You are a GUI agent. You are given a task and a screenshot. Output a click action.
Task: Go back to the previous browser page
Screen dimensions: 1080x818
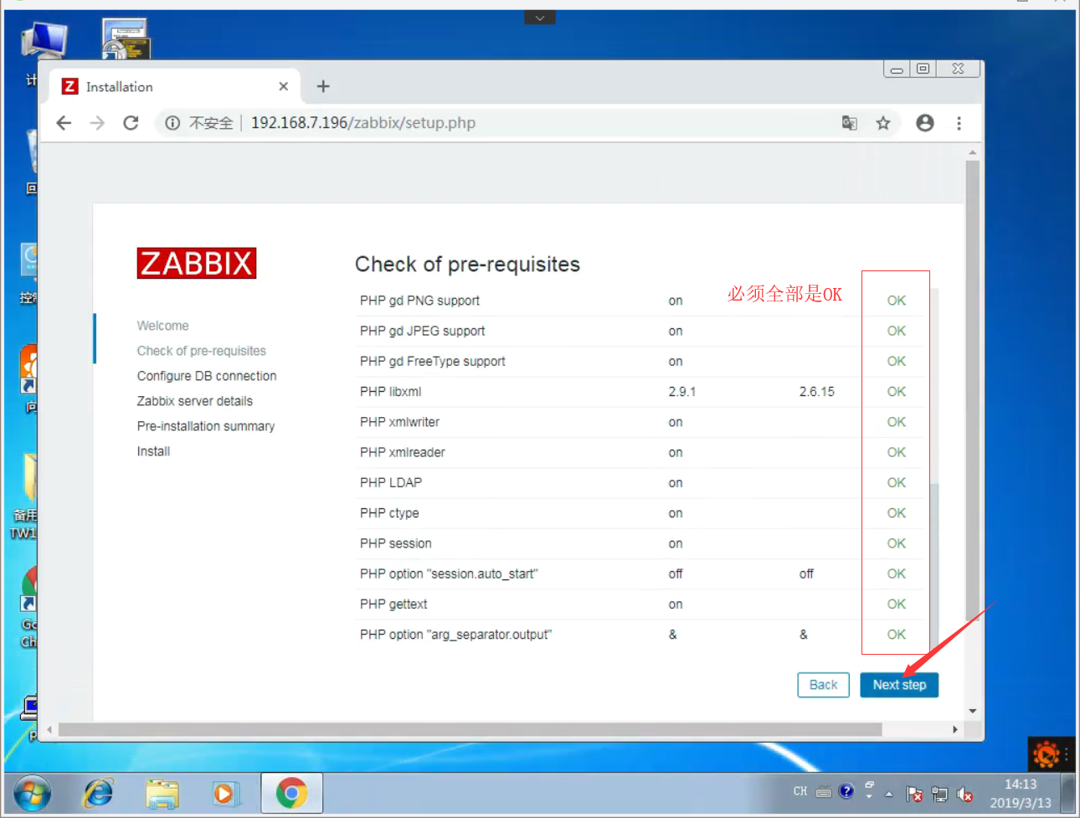click(64, 123)
